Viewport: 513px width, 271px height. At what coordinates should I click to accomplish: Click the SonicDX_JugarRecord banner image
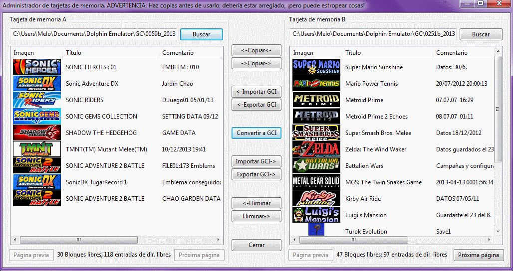37,182
